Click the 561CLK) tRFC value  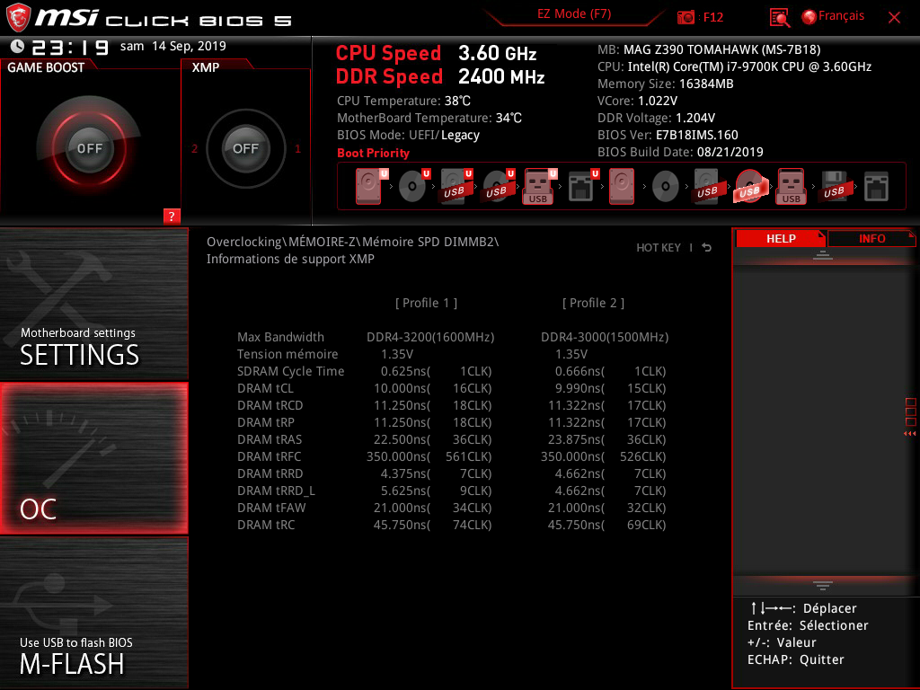[x=468, y=456]
